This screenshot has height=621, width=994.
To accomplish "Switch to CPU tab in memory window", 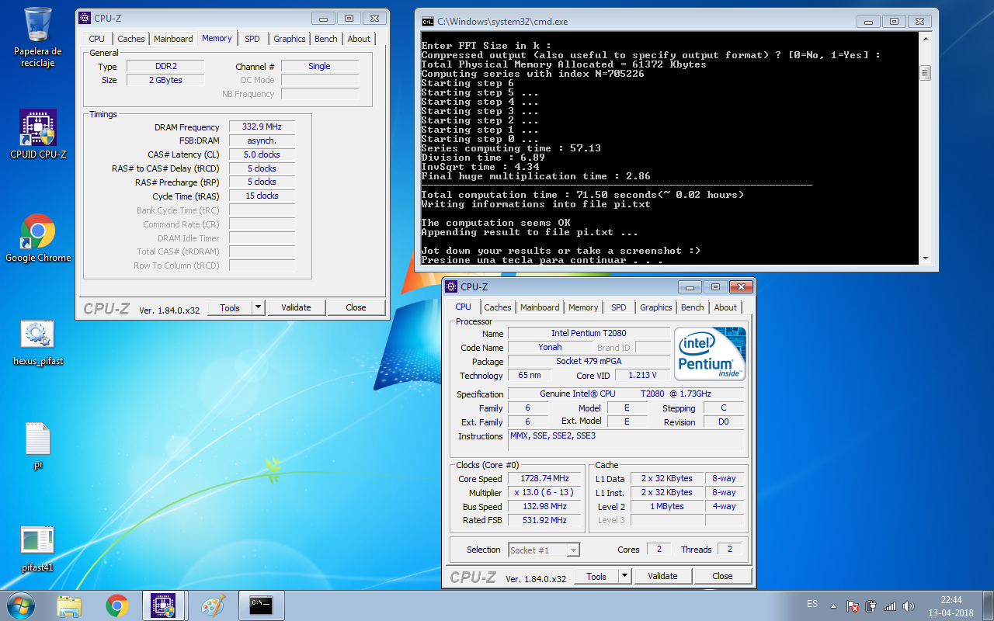I will click(x=96, y=39).
